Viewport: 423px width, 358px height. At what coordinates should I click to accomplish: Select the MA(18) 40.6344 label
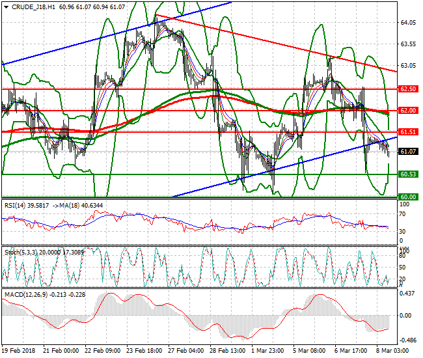coord(81,206)
